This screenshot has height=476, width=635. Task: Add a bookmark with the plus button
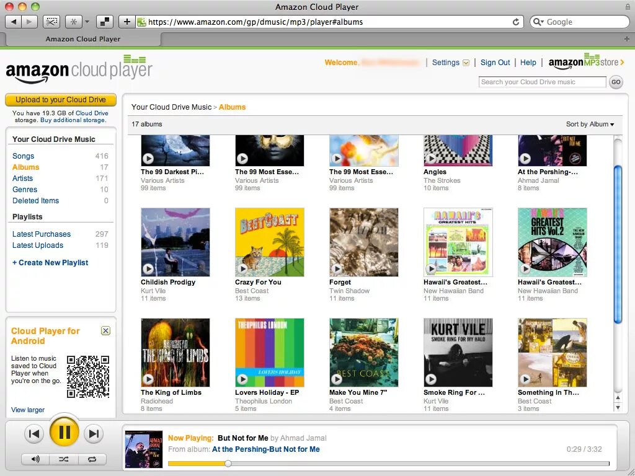point(127,22)
